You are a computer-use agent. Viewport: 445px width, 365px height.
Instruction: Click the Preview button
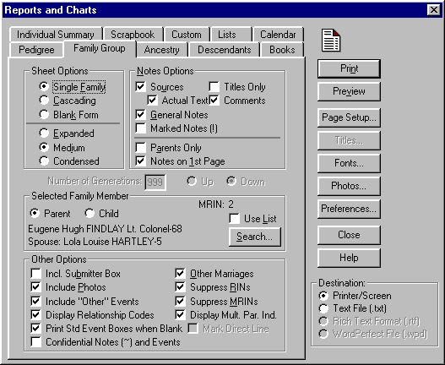coord(349,91)
